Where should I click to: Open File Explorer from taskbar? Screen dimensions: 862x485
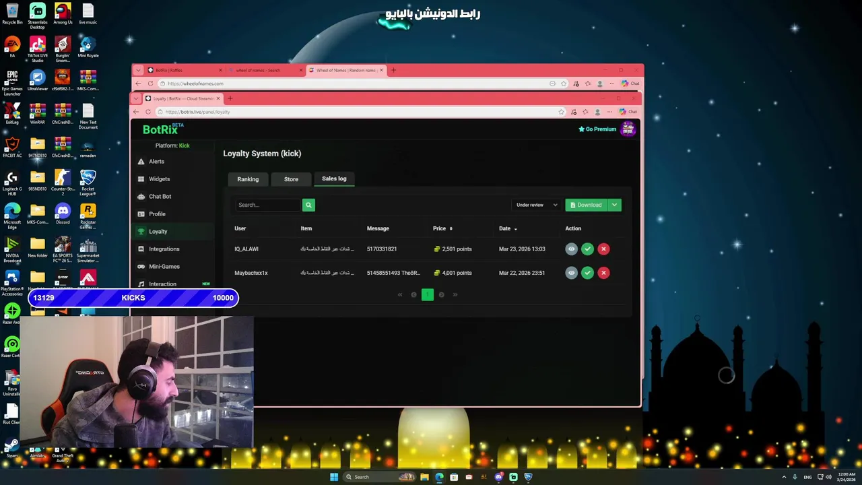[424, 477]
